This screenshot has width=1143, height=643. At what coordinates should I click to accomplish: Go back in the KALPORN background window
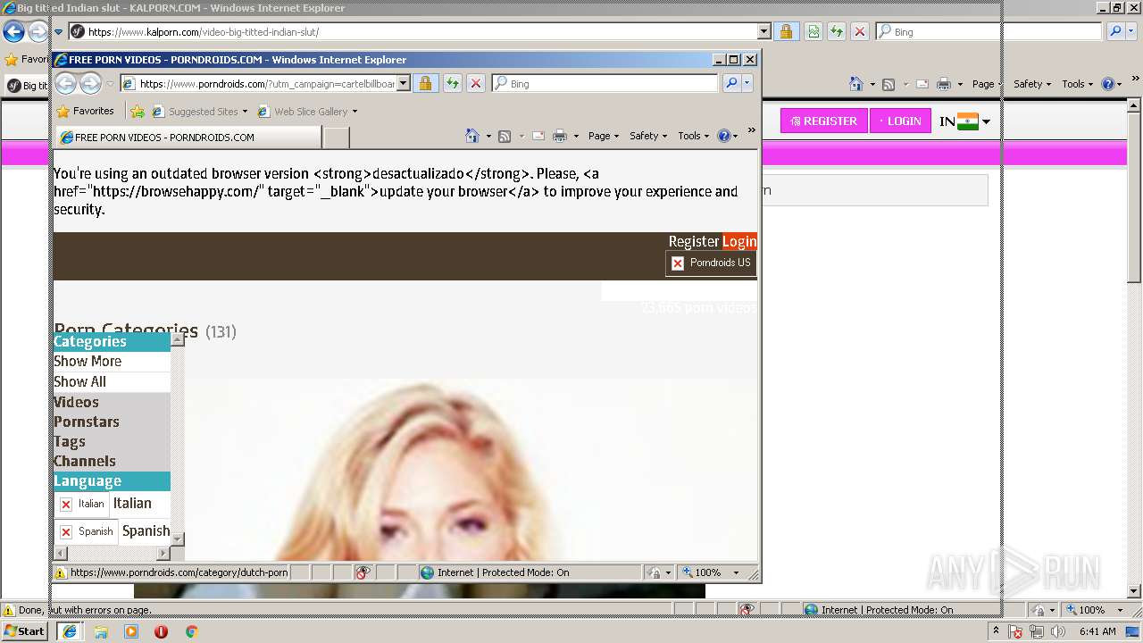(13, 32)
